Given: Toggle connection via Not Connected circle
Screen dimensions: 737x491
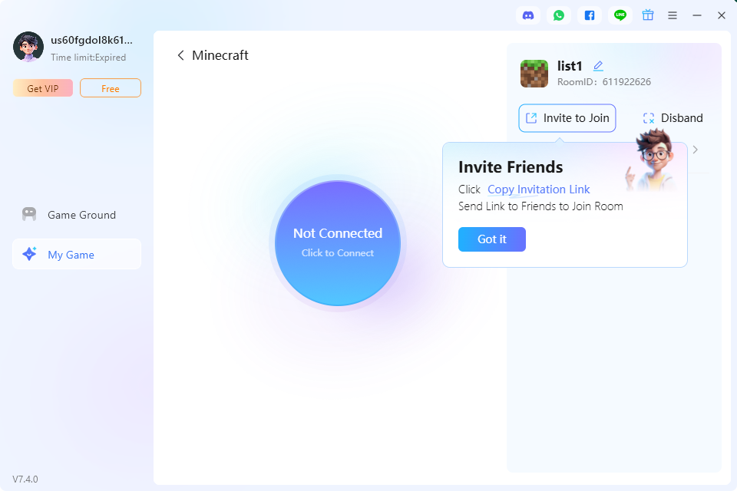Looking at the screenshot, I should [338, 243].
